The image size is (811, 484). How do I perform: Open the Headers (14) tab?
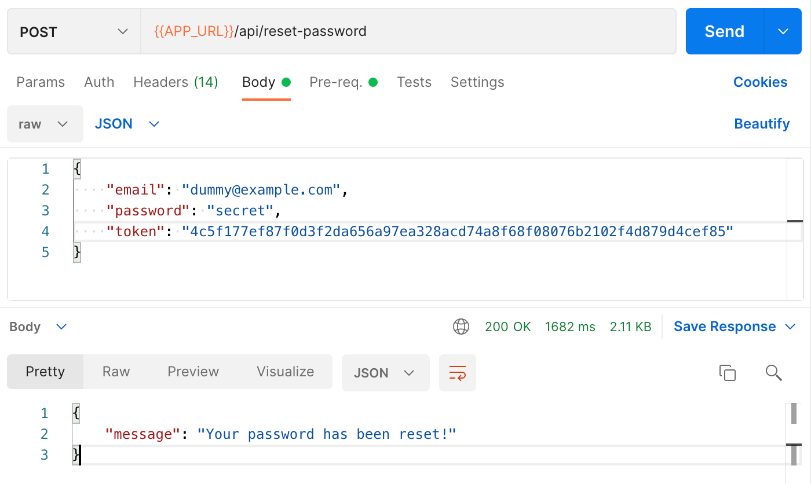point(176,82)
